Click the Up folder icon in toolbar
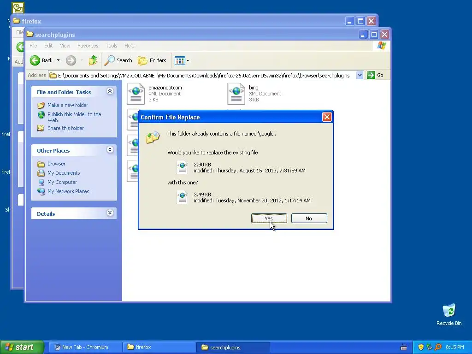The width and height of the screenshot is (472, 354). 93,60
